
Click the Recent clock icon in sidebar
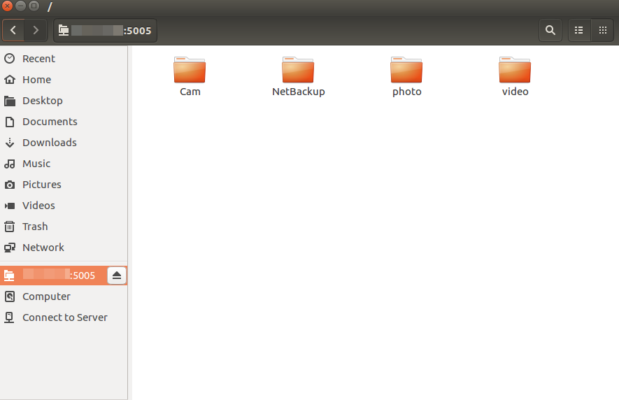10,59
